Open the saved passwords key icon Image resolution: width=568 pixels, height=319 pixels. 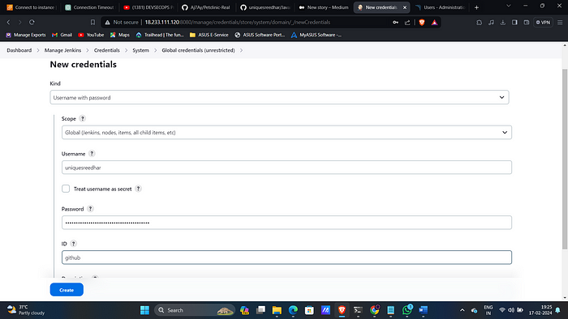(396, 22)
